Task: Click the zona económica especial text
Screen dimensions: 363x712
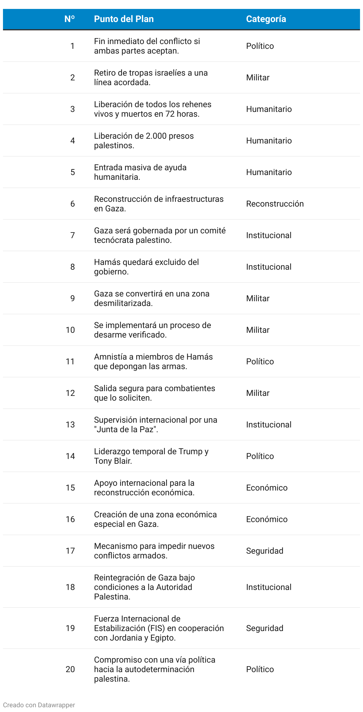Action: [155, 519]
